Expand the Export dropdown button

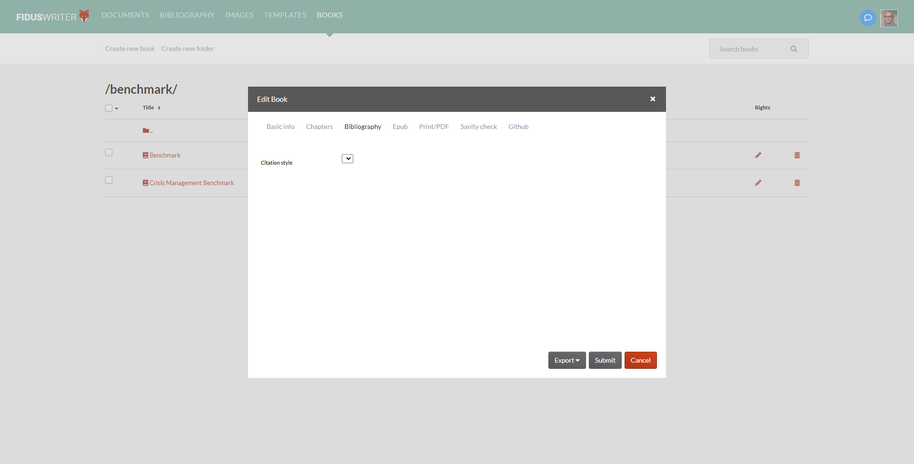click(566, 360)
